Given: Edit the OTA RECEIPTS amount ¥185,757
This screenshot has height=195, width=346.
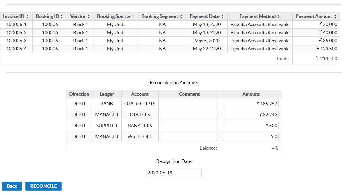Looking at the screenshot, I should (x=251, y=104).
